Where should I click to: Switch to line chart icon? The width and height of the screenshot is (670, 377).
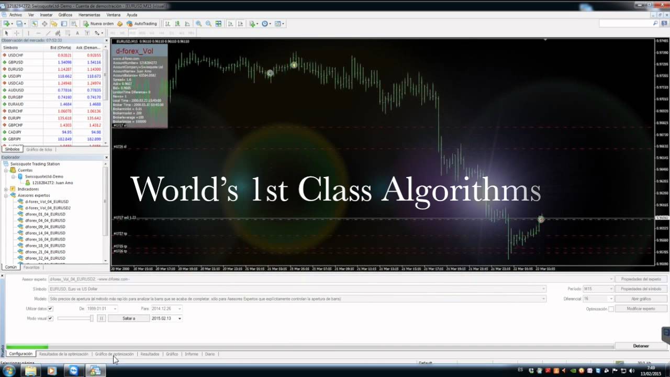[x=187, y=24]
